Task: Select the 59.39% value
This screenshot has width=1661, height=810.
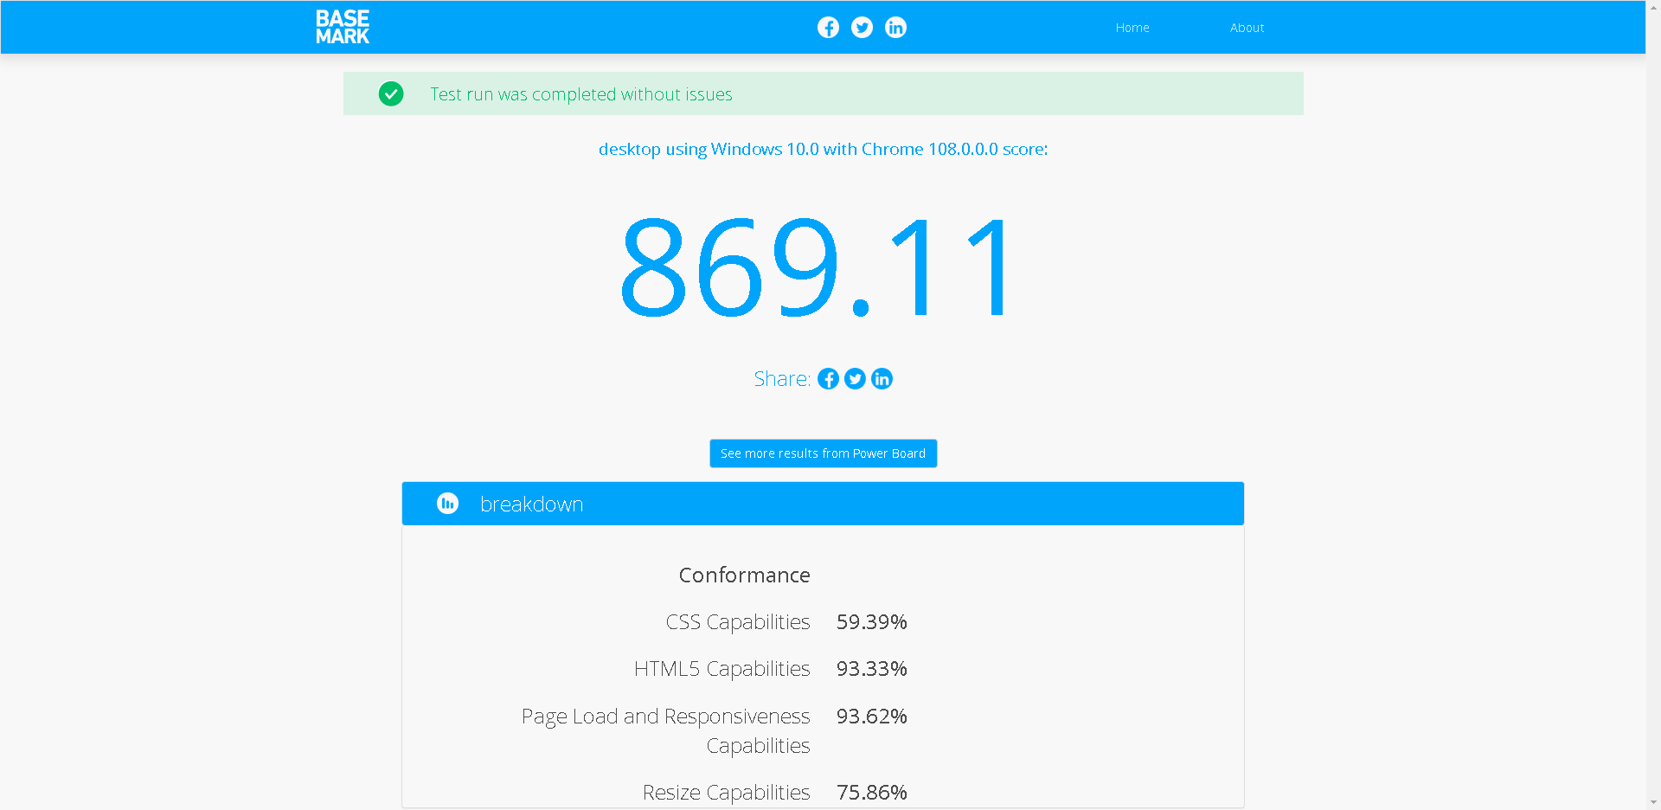Action: coord(871,622)
